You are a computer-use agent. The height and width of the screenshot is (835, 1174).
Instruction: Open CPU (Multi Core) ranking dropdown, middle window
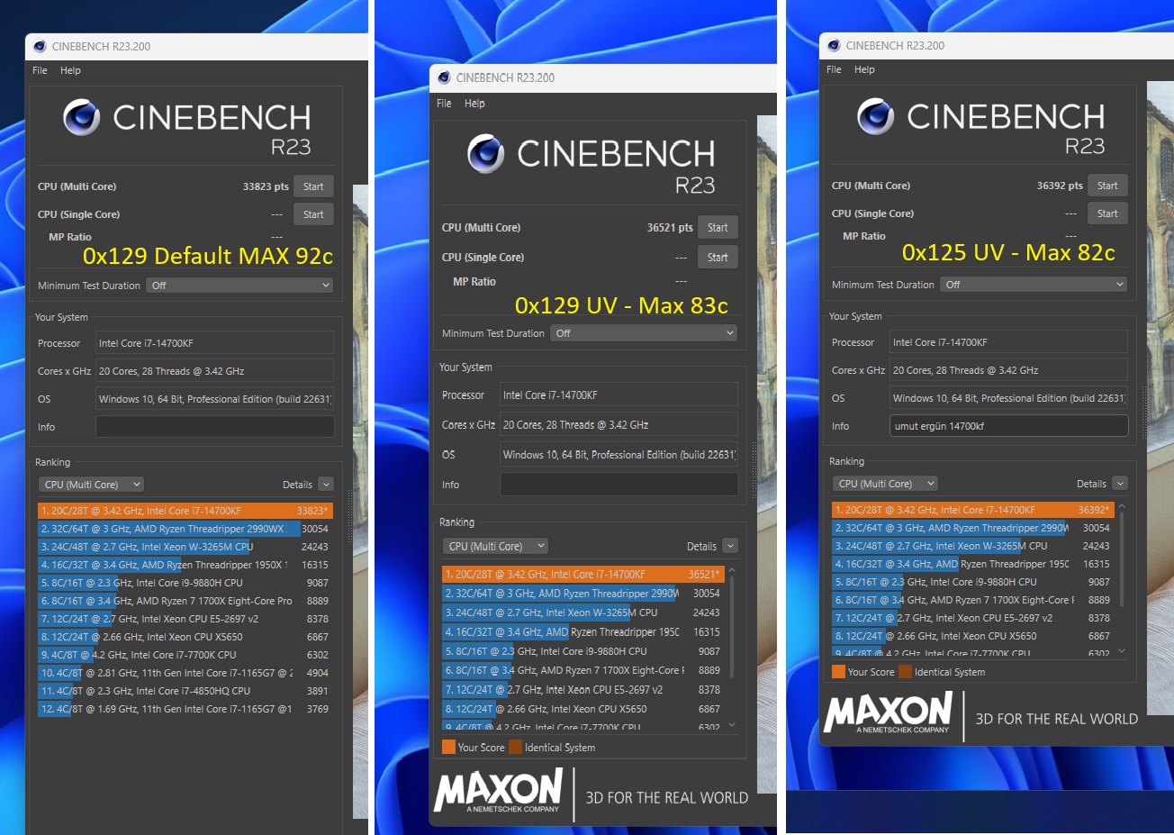(495, 546)
